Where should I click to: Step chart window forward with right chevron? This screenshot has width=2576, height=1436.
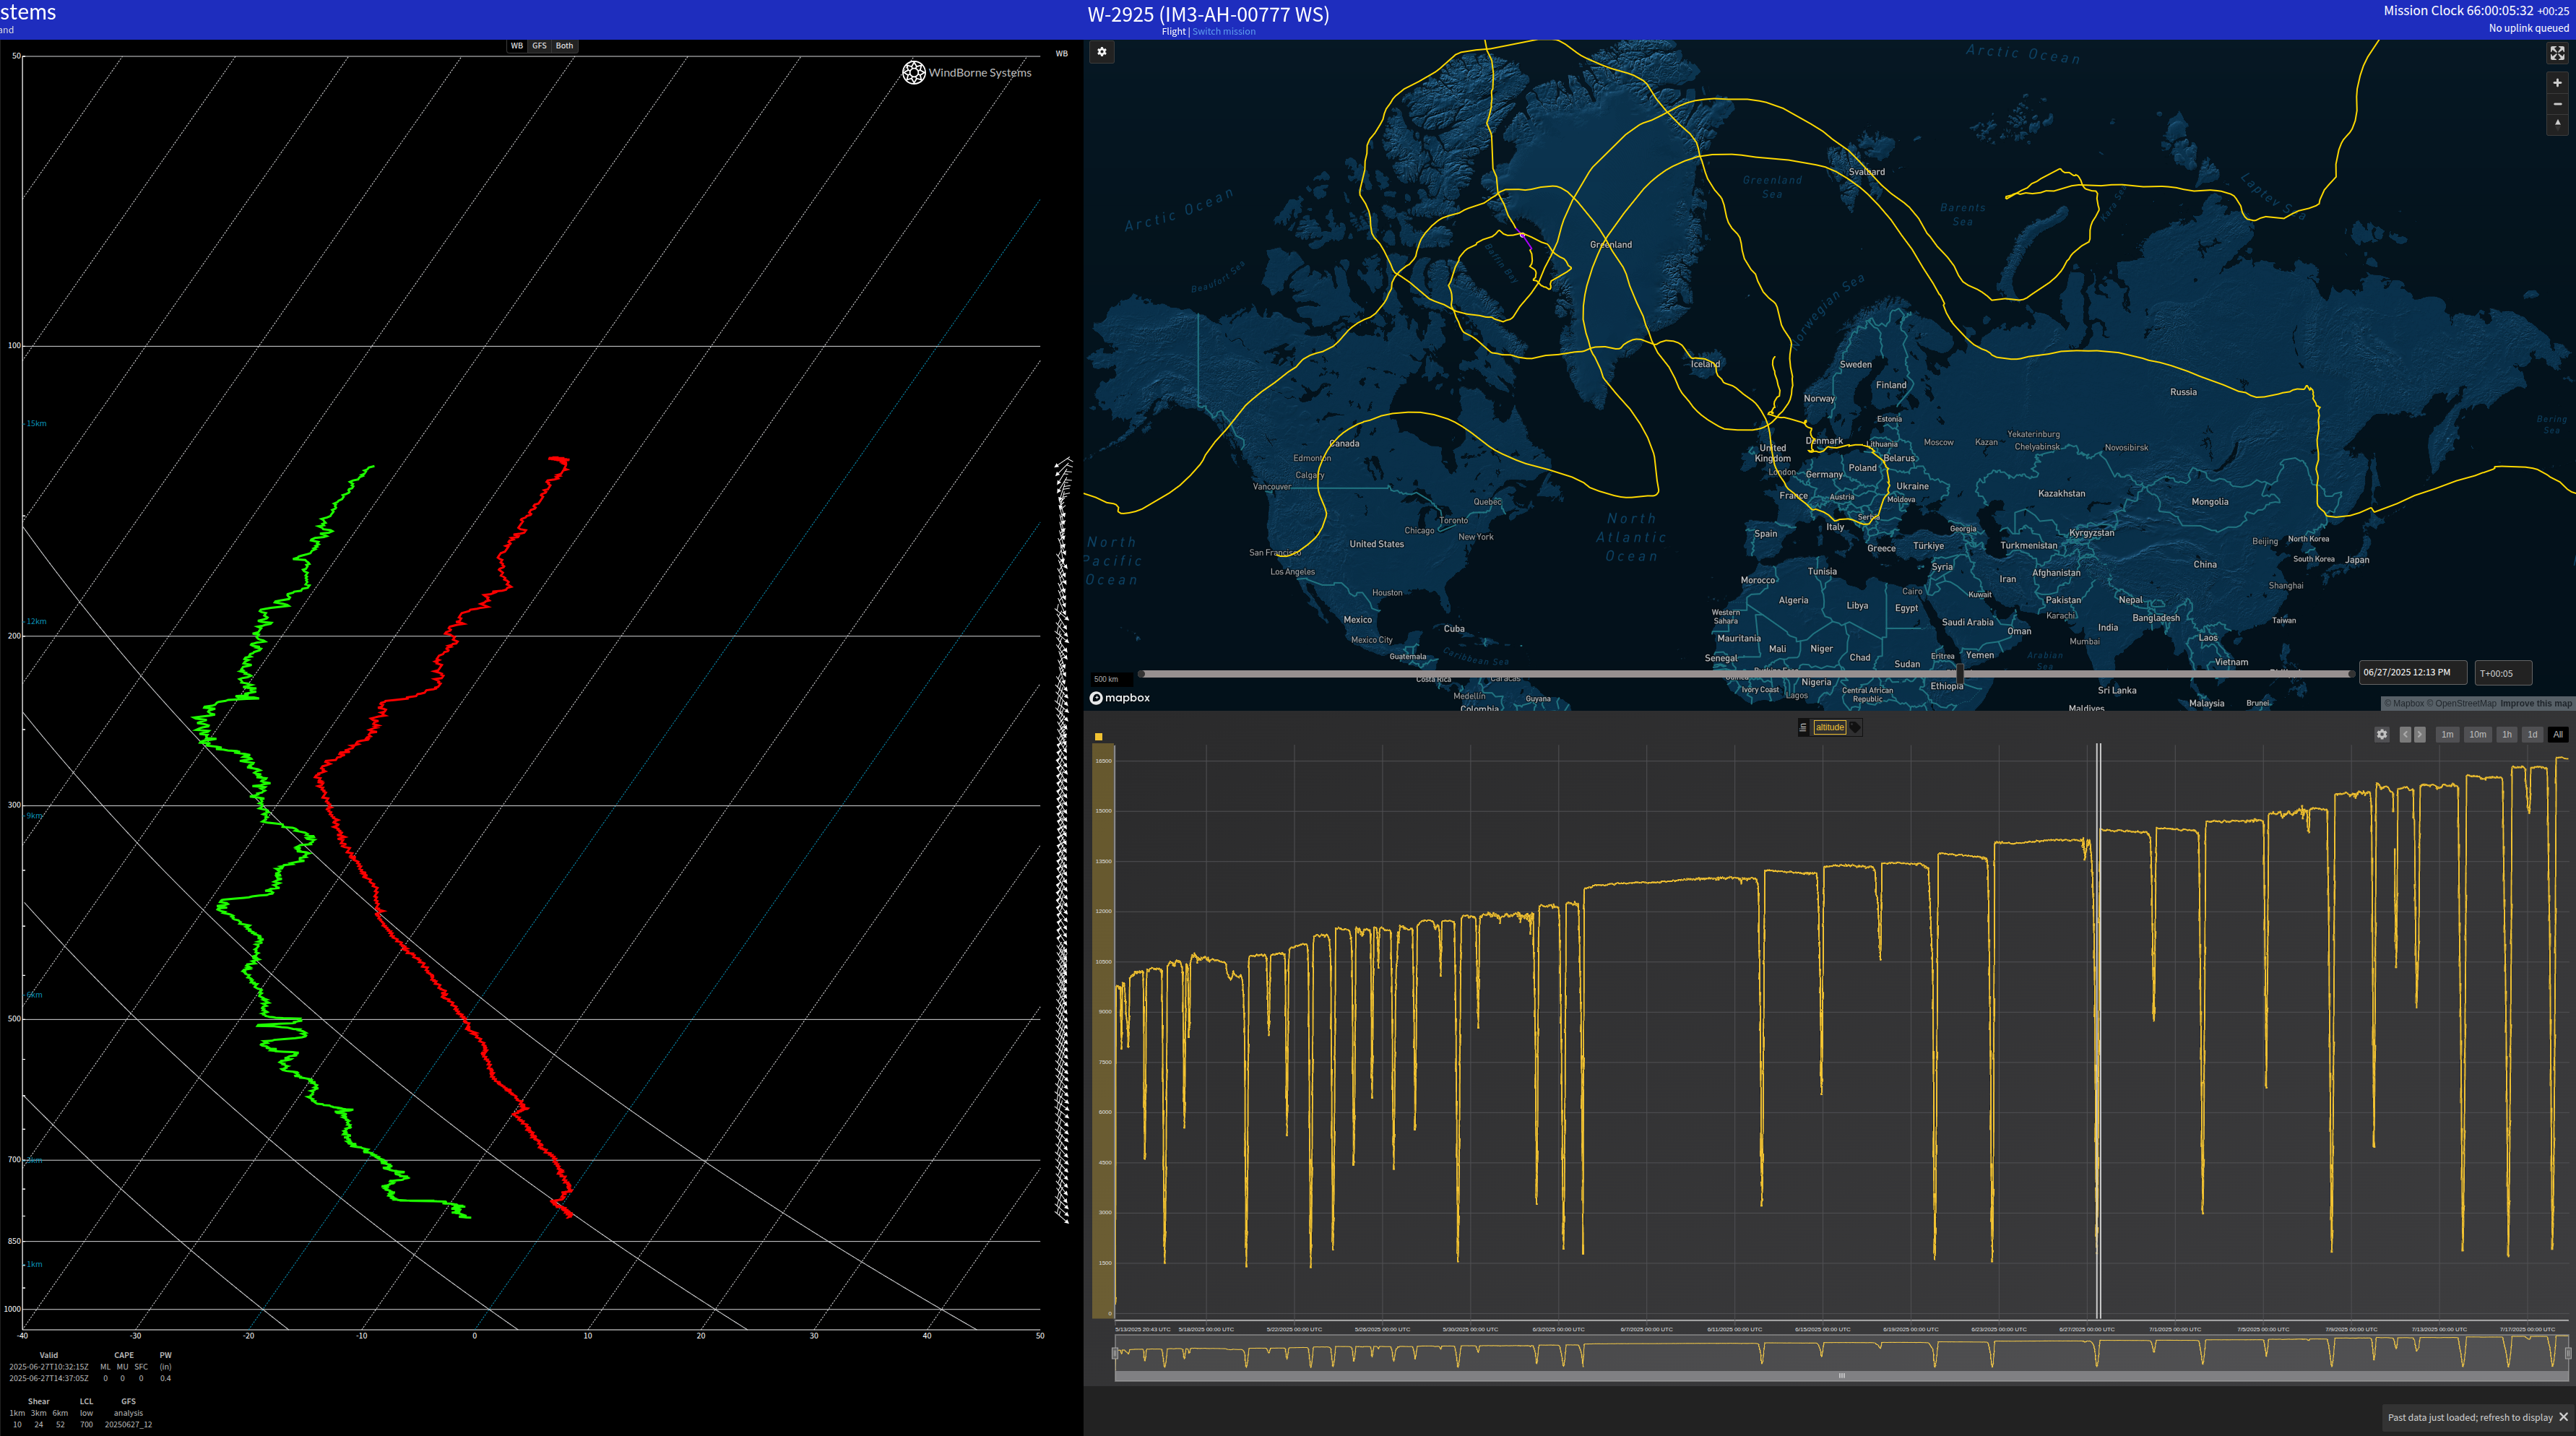2420,734
